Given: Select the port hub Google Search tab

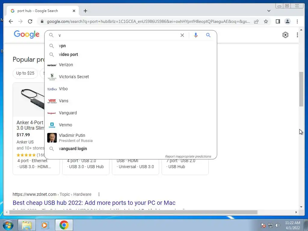Looking at the screenshot, I should (43, 11).
